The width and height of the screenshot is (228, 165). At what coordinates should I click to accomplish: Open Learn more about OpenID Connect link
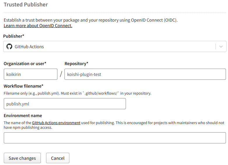click(x=38, y=26)
